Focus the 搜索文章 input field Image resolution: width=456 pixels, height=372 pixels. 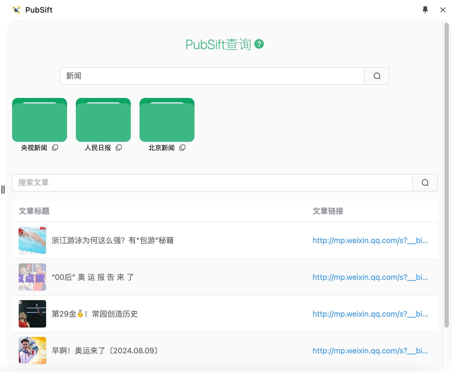pos(212,183)
